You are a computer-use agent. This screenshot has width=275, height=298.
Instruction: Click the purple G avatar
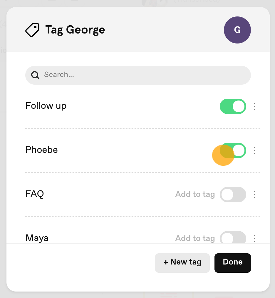tap(237, 30)
